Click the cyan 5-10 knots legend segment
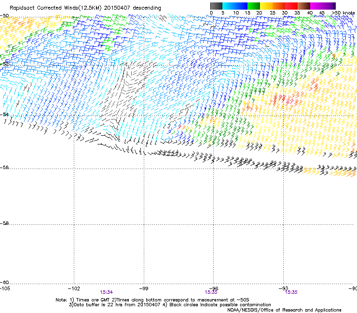 click(229, 6)
